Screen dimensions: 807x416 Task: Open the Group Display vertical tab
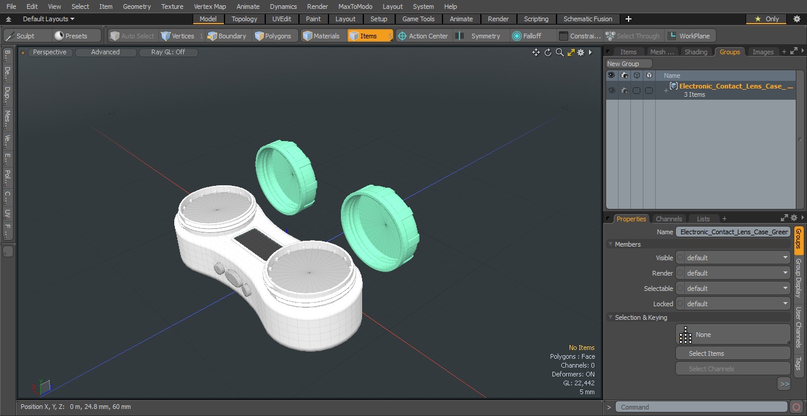coord(799,278)
